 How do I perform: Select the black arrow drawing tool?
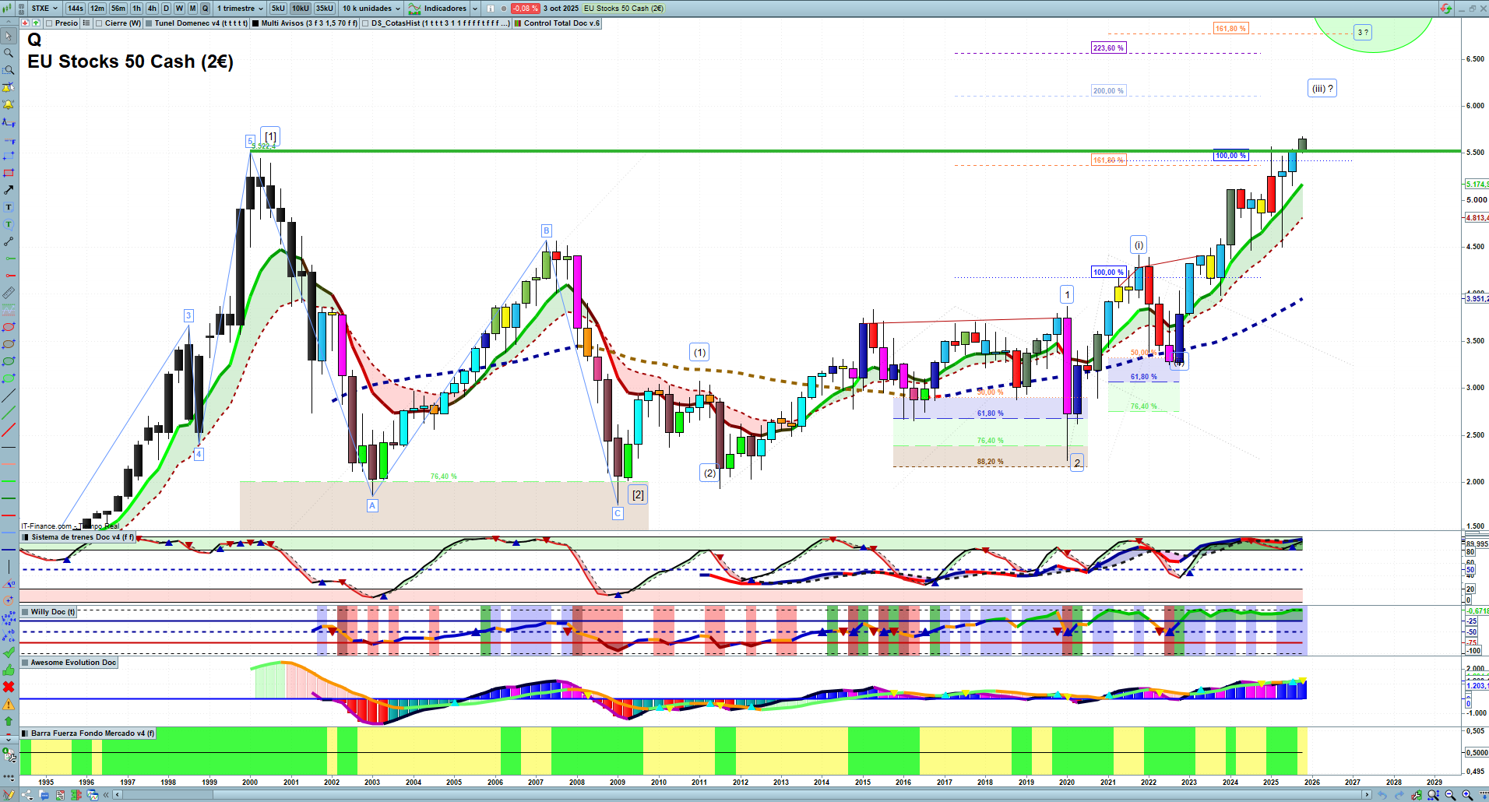[x=9, y=190]
